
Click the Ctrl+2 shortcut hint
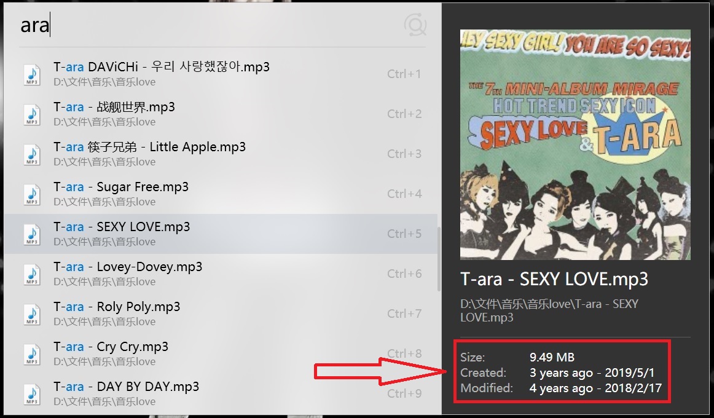(404, 114)
